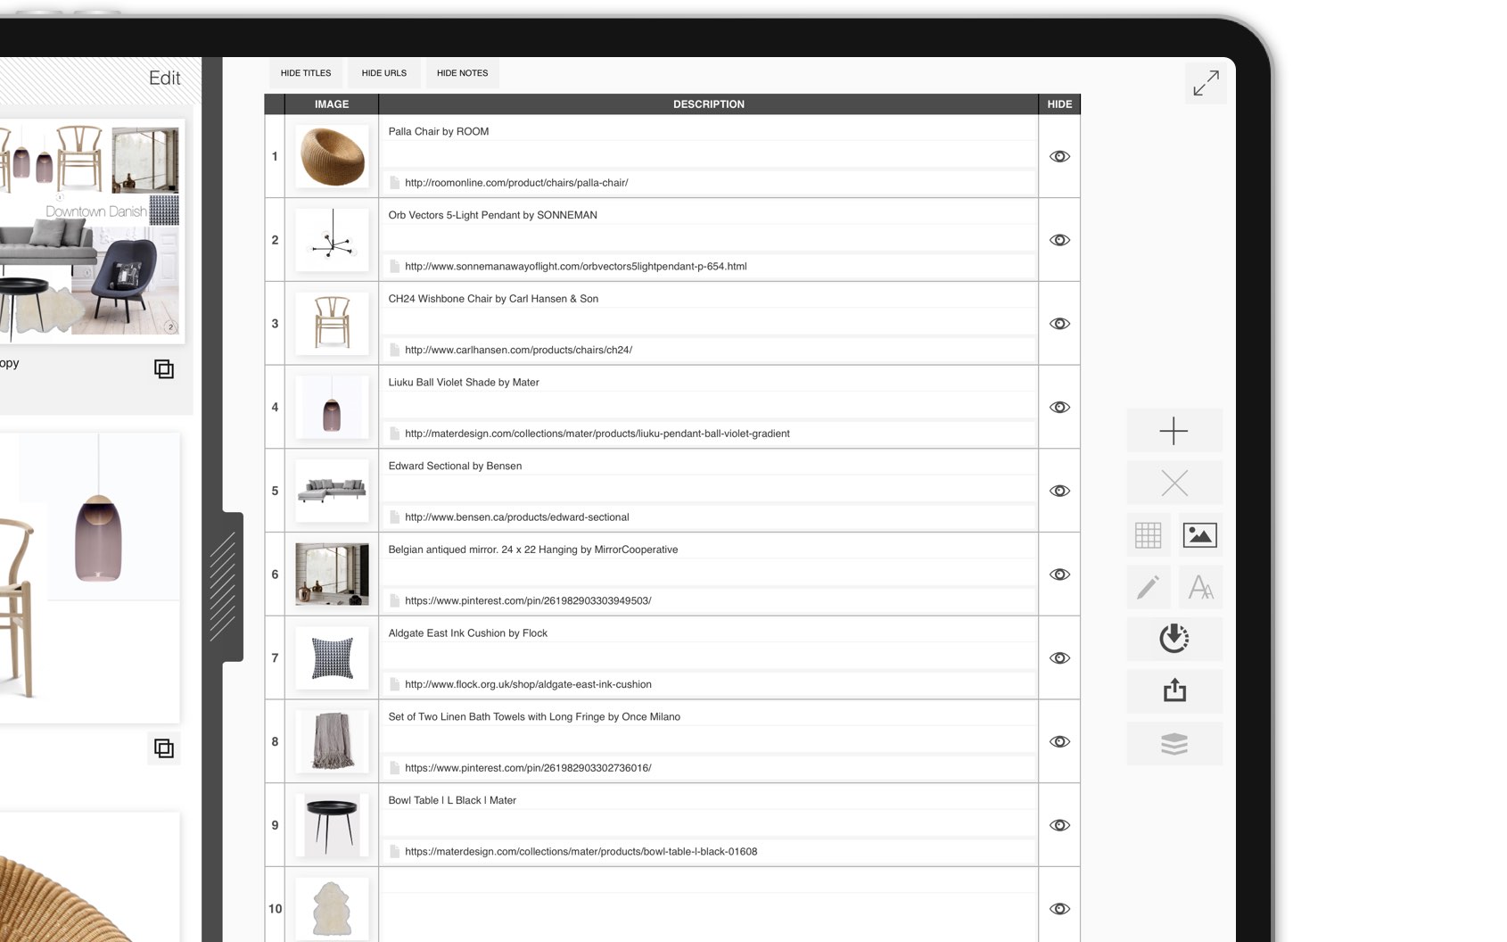Hide Liuku Ball Violet Shade row
This screenshot has width=1507, height=942.
(x=1059, y=407)
